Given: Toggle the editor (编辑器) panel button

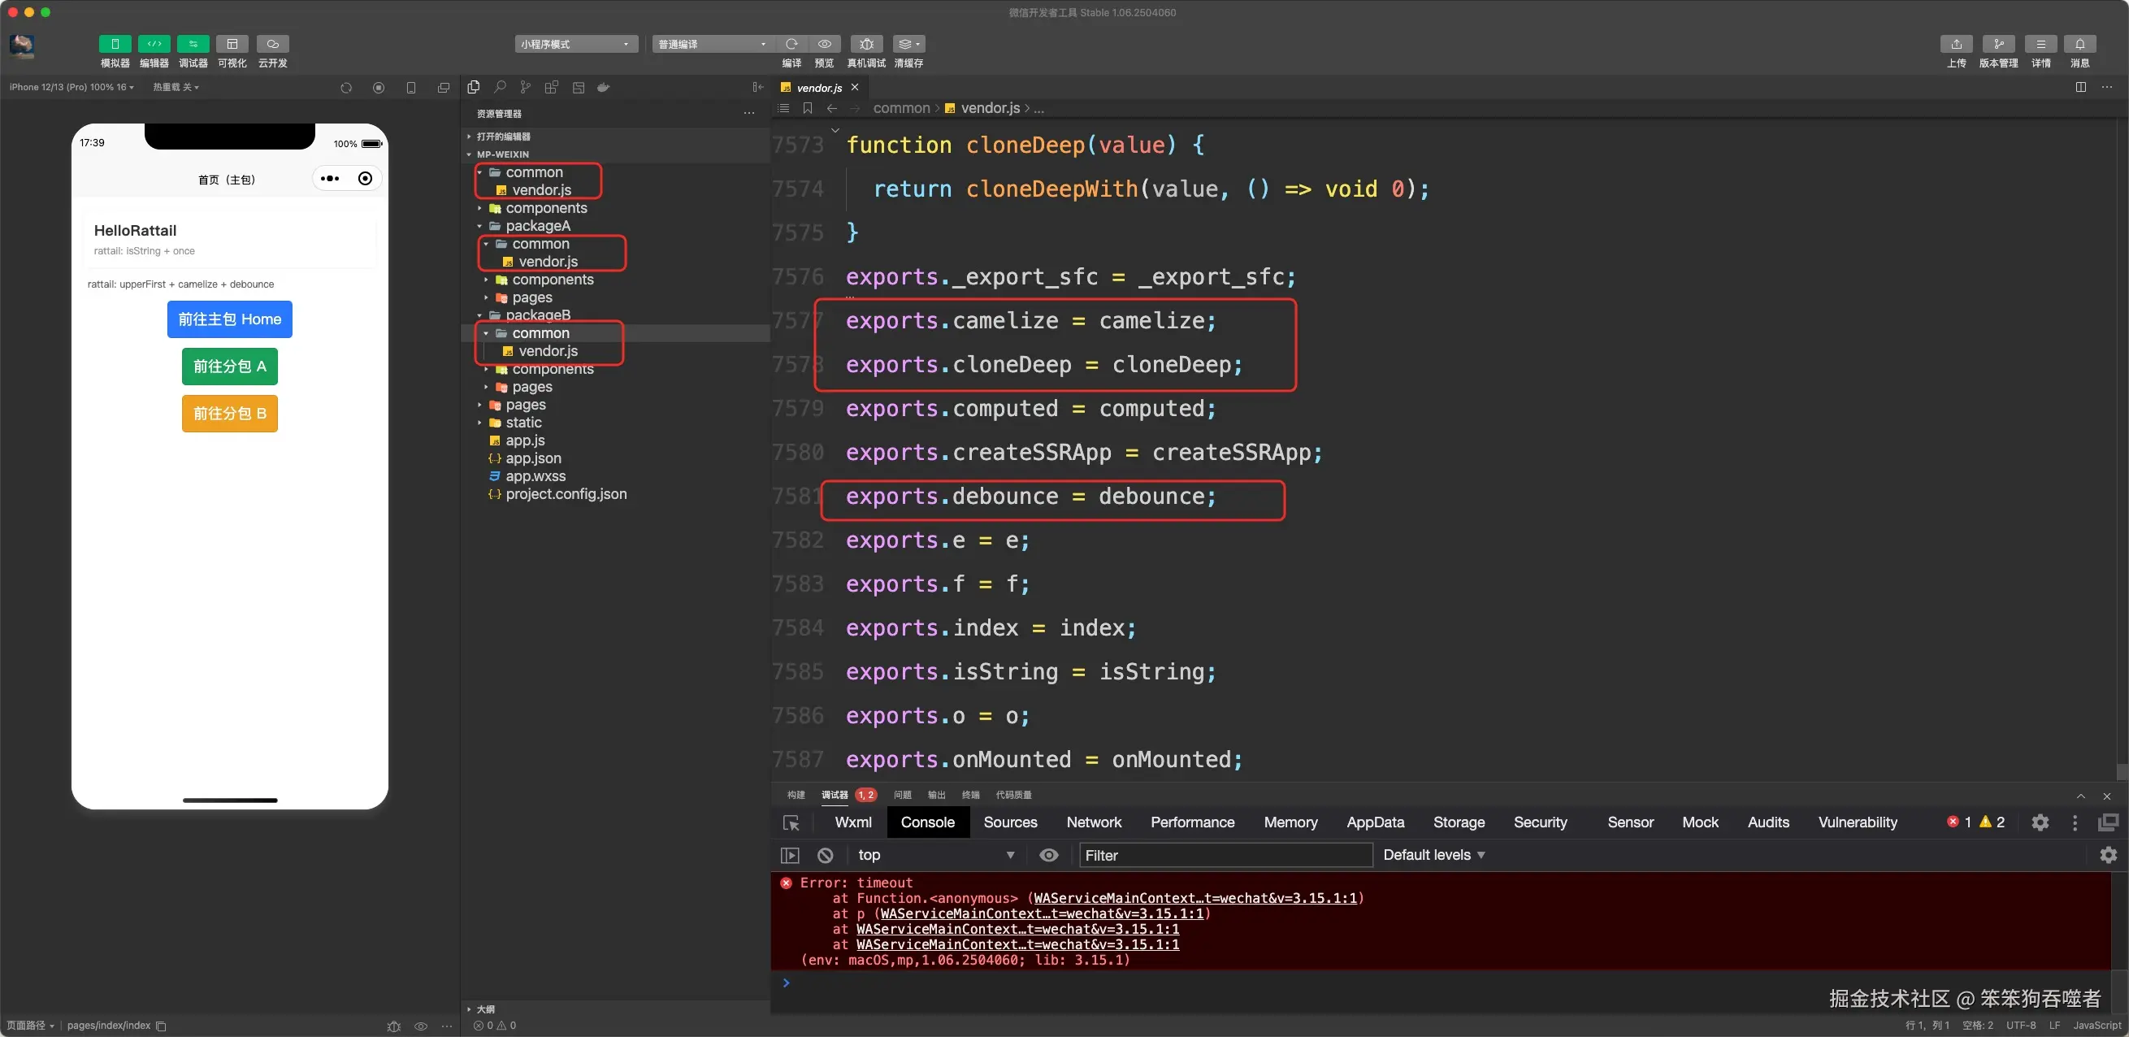Looking at the screenshot, I should pos(154,44).
